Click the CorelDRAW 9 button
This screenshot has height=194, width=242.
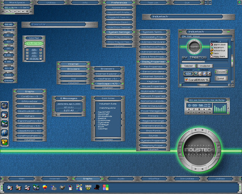tap(197, 80)
